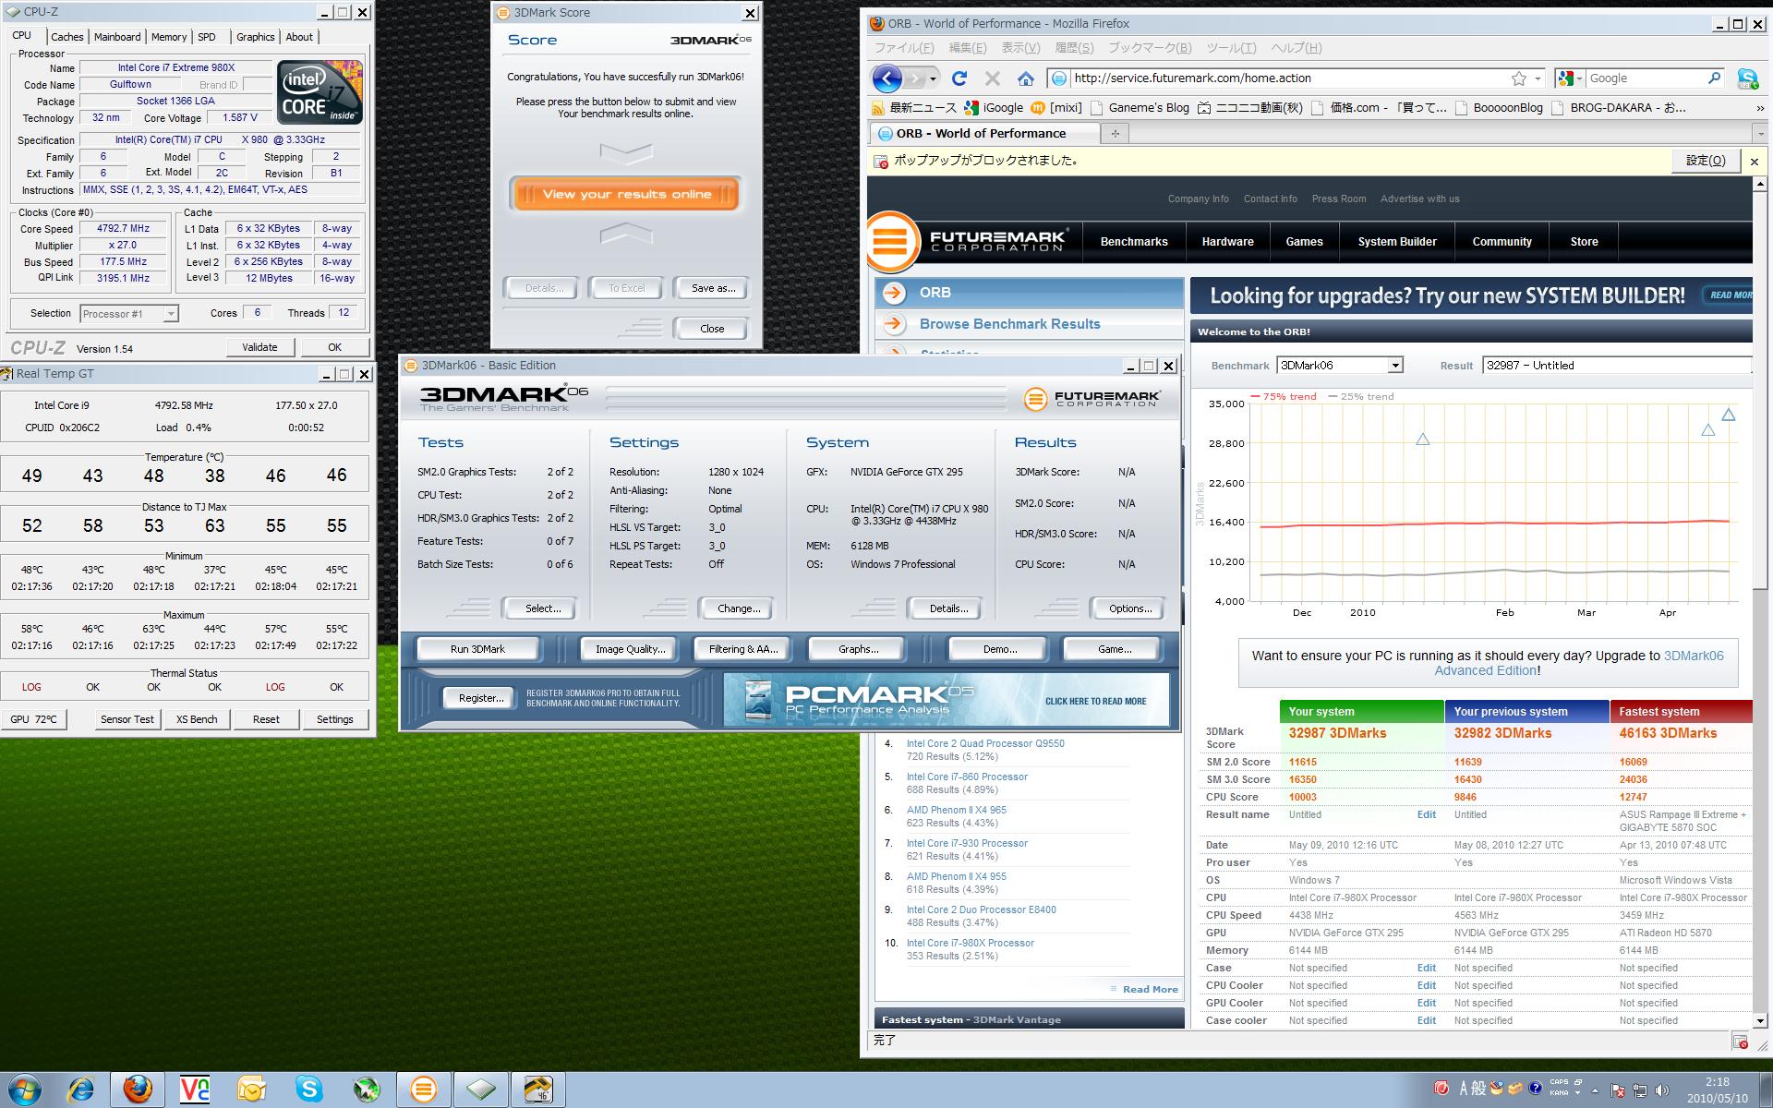Open Skype from the taskbar
This screenshot has height=1108, width=1773.
coord(308,1090)
